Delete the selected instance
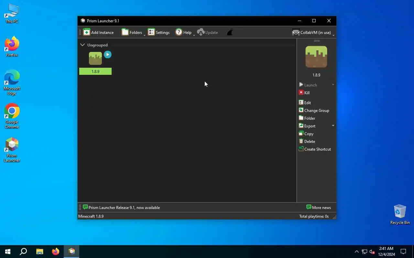The height and width of the screenshot is (258, 414). tap(307, 141)
